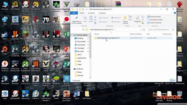Viewport: 187px width, 105px height.
Task: Select the IGG-Paint.the.Town.Red.v0.3.11 folder row
Action: pyautogui.click(x=133, y=38)
